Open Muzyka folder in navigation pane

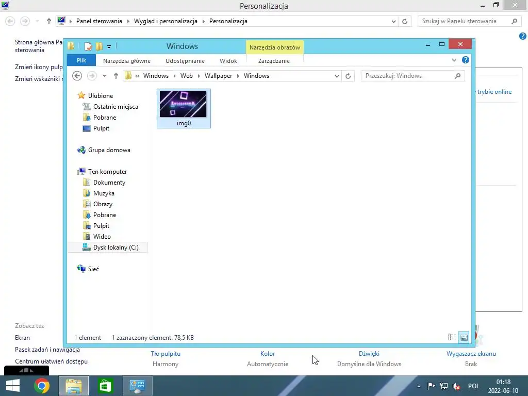click(x=104, y=193)
